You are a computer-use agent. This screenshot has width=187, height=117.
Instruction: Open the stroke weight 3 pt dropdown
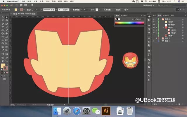pos(41,10)
